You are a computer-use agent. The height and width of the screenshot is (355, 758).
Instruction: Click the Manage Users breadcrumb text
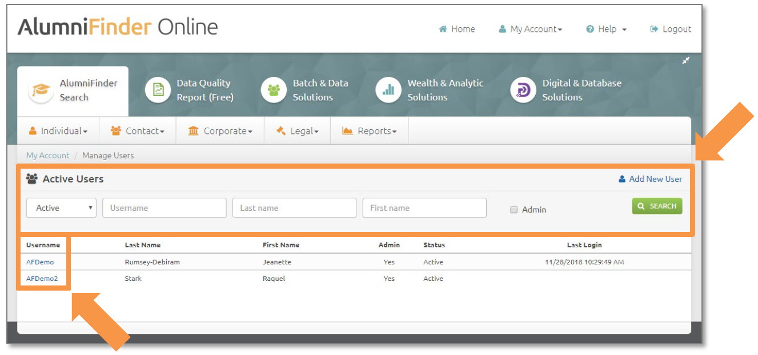pyautogui.click(x=108, y=156)
